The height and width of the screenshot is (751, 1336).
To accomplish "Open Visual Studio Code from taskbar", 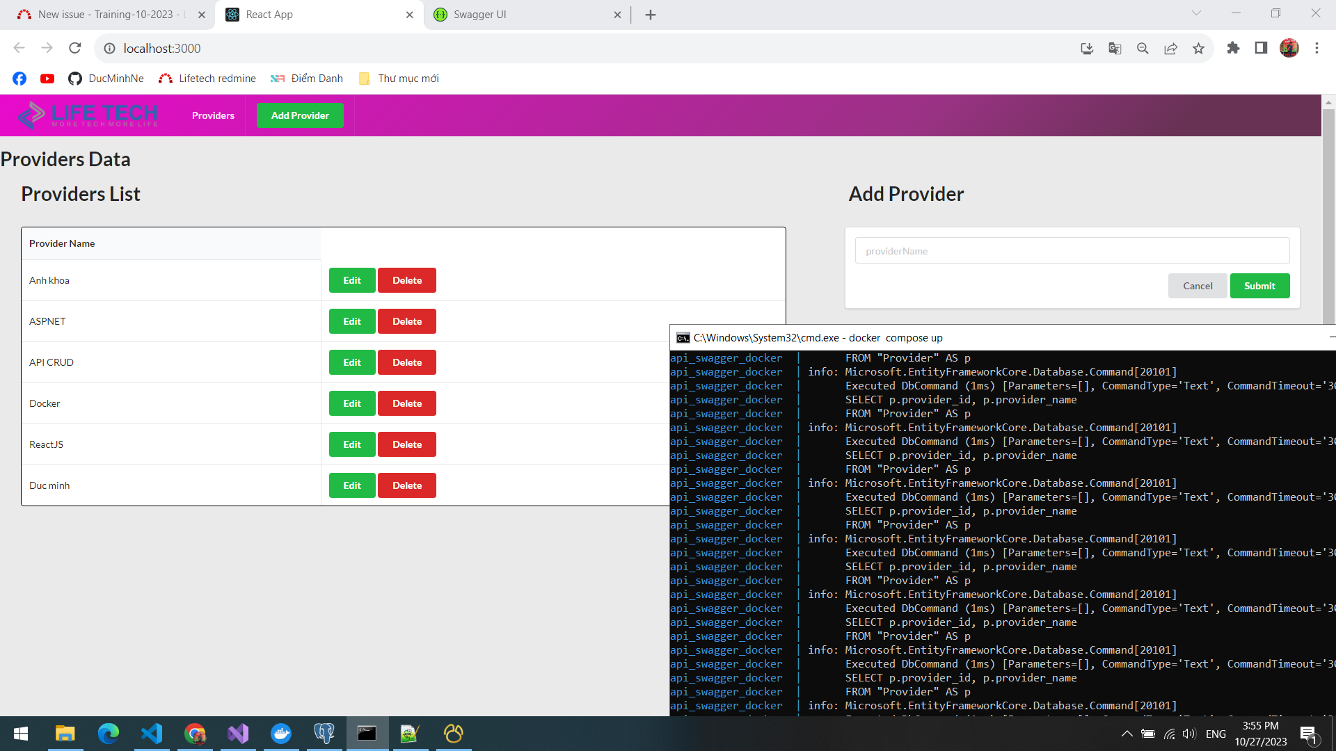I will pyautogui.click(x=152, y=734).
